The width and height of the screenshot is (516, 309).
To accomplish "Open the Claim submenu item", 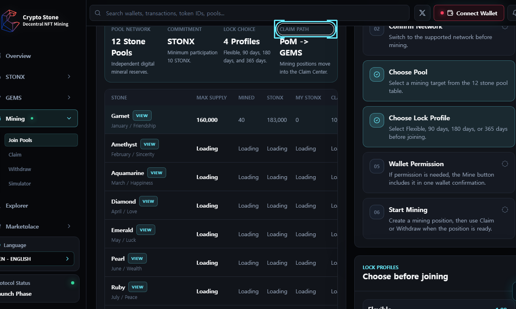I will pyautogui.click(x=15, y=155).
